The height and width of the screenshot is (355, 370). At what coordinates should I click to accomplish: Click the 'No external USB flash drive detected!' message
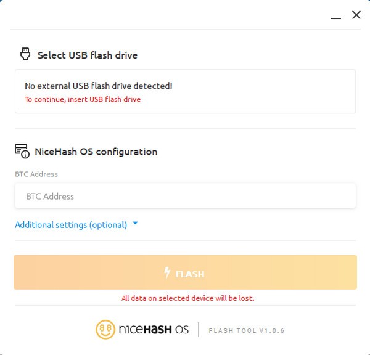(x=99, y=86)
